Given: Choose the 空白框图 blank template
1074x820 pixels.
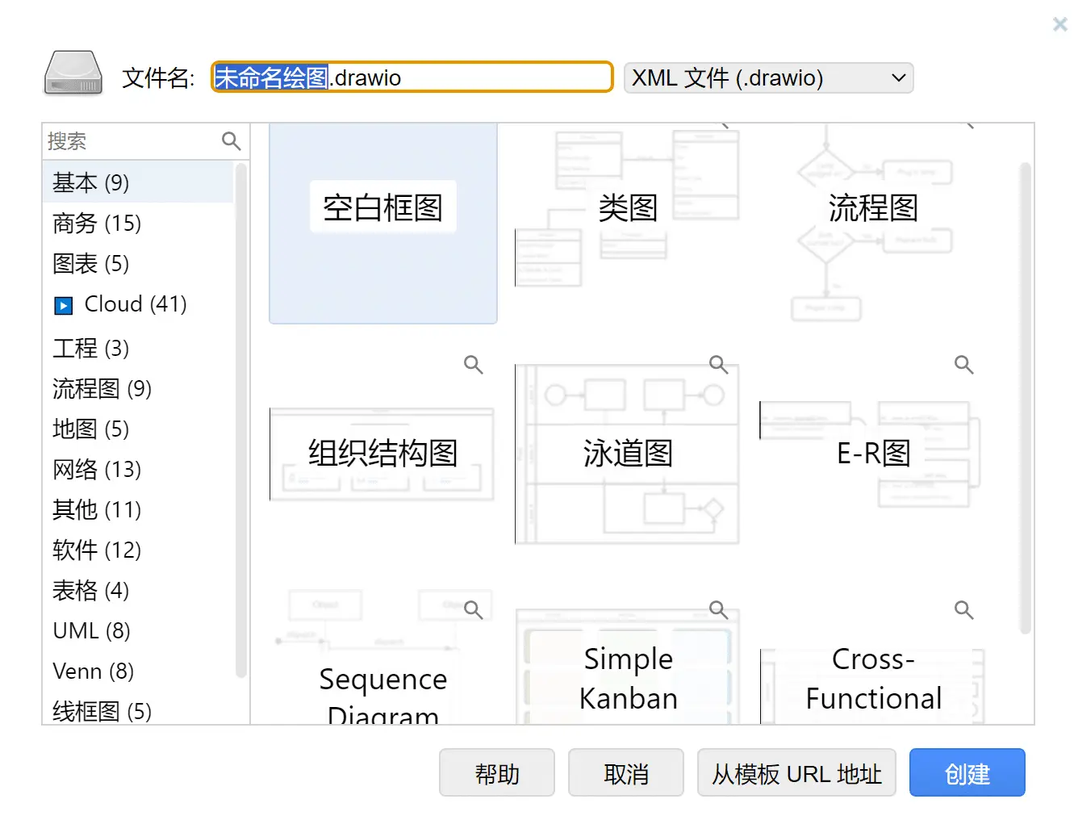Looking at the screenshot, I should point(383,224).
